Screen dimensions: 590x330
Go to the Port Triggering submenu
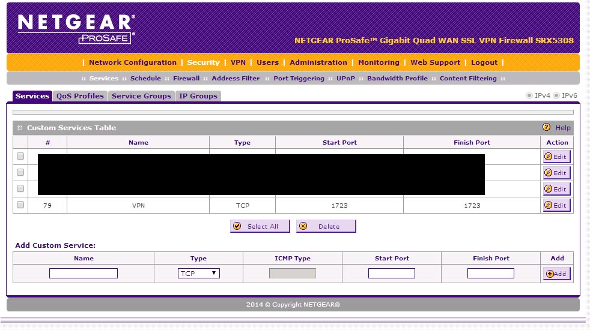pos(299,78)
